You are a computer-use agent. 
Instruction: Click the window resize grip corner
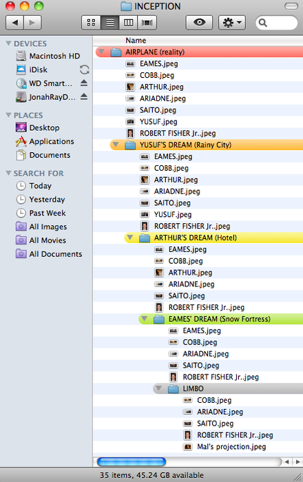(x=297, y=476)
